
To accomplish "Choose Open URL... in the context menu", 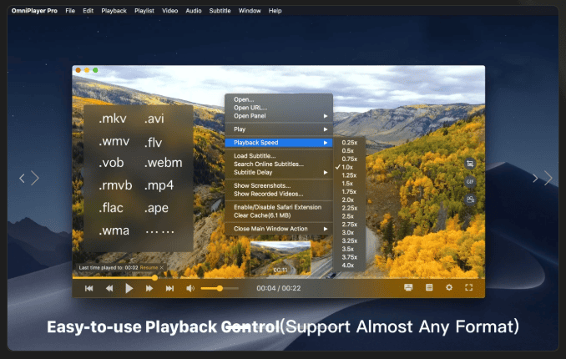I will point(278,108).
